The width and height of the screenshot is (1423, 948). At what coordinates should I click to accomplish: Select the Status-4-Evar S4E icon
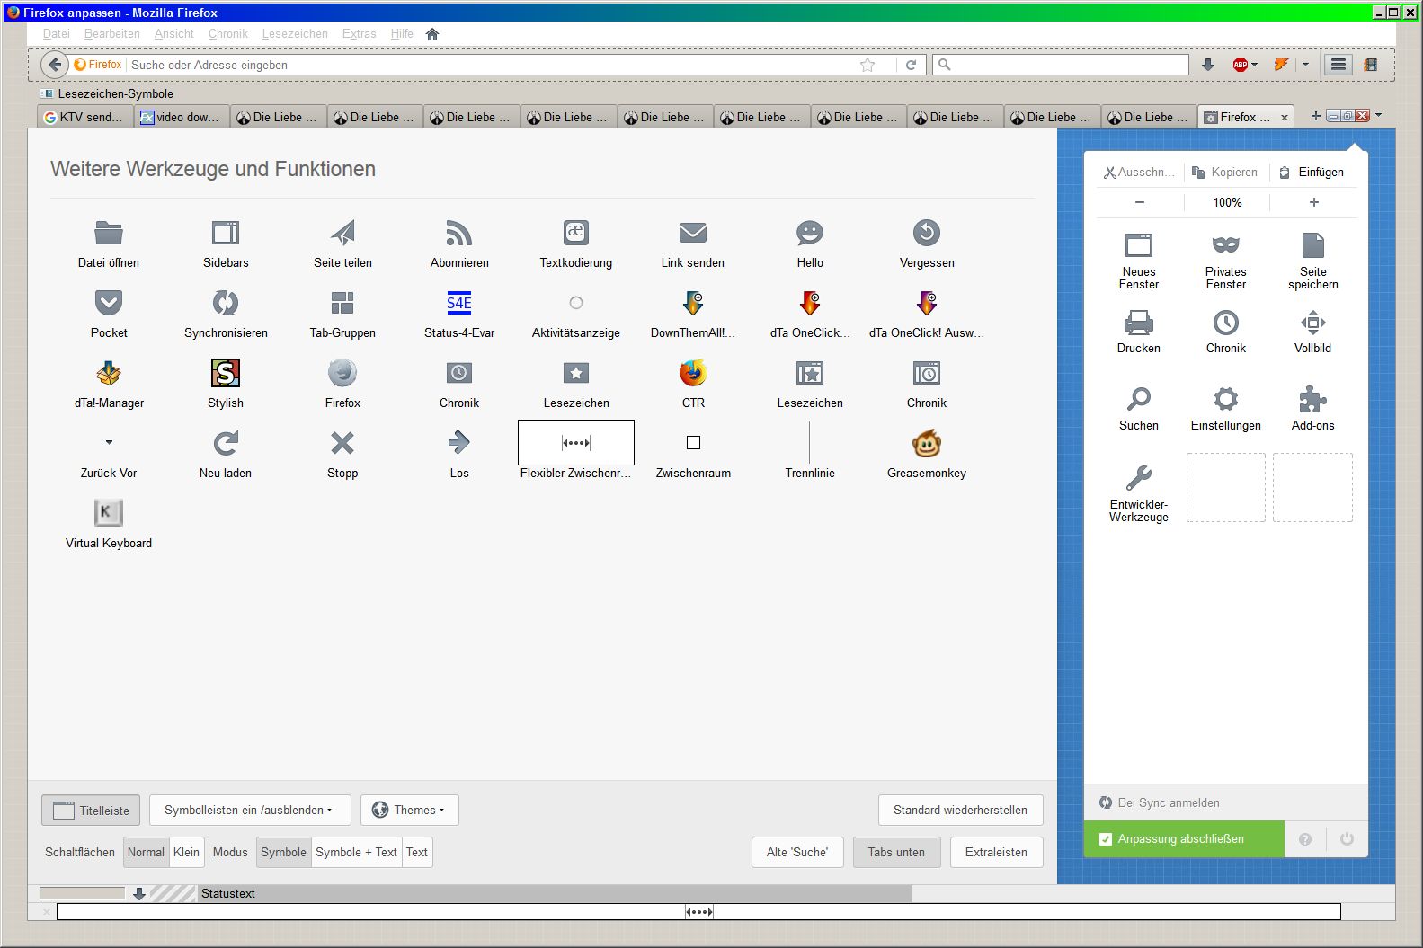point(459,303)
